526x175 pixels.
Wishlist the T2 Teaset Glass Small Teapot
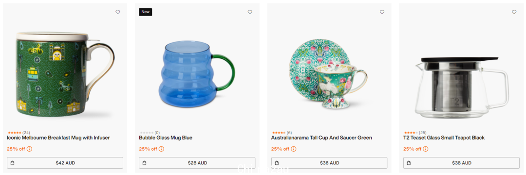pos(514,12)
